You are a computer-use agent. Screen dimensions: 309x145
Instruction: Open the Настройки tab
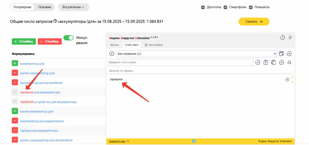pyautogui.click(x=154, y=45)
